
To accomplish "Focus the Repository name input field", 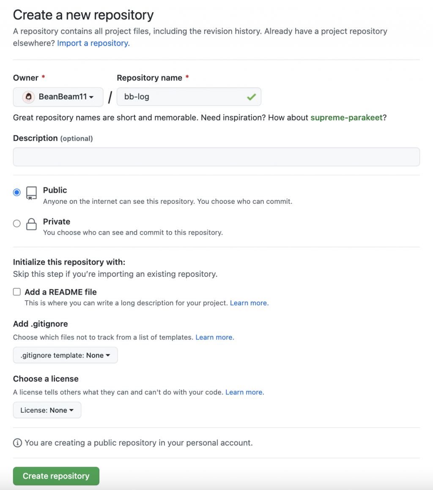I will (x=182, y=97).
